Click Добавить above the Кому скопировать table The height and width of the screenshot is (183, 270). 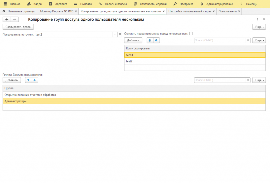click(x=133, y=40)
